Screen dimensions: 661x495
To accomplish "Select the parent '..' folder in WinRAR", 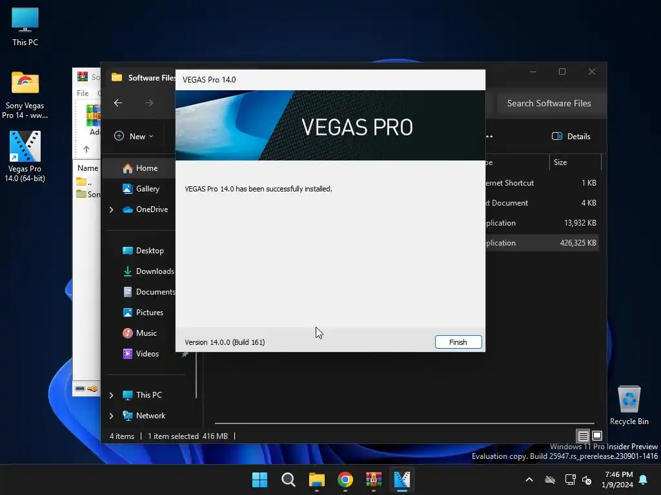I will pos(85,182).
